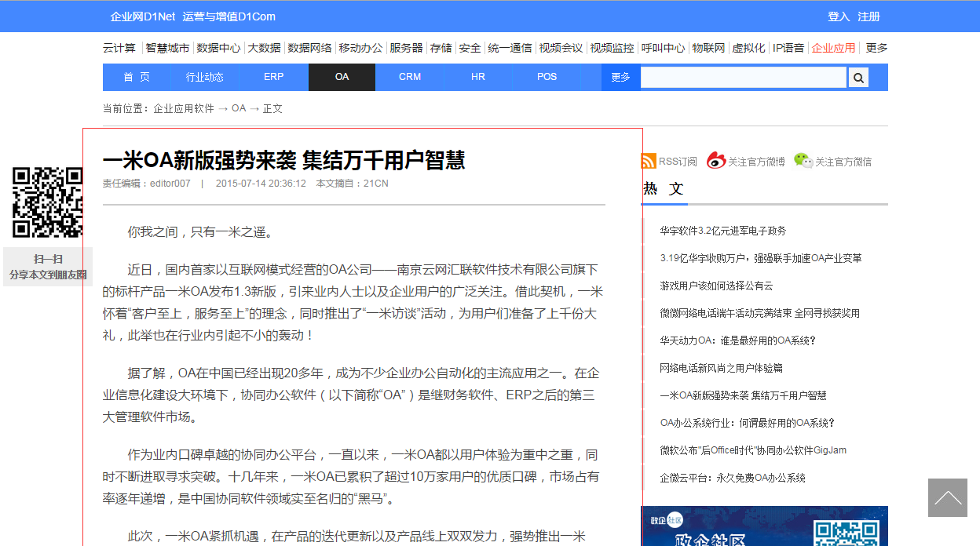
Task: Open article 游戏用户该如何选择公有云
Action: click(716, 286)
